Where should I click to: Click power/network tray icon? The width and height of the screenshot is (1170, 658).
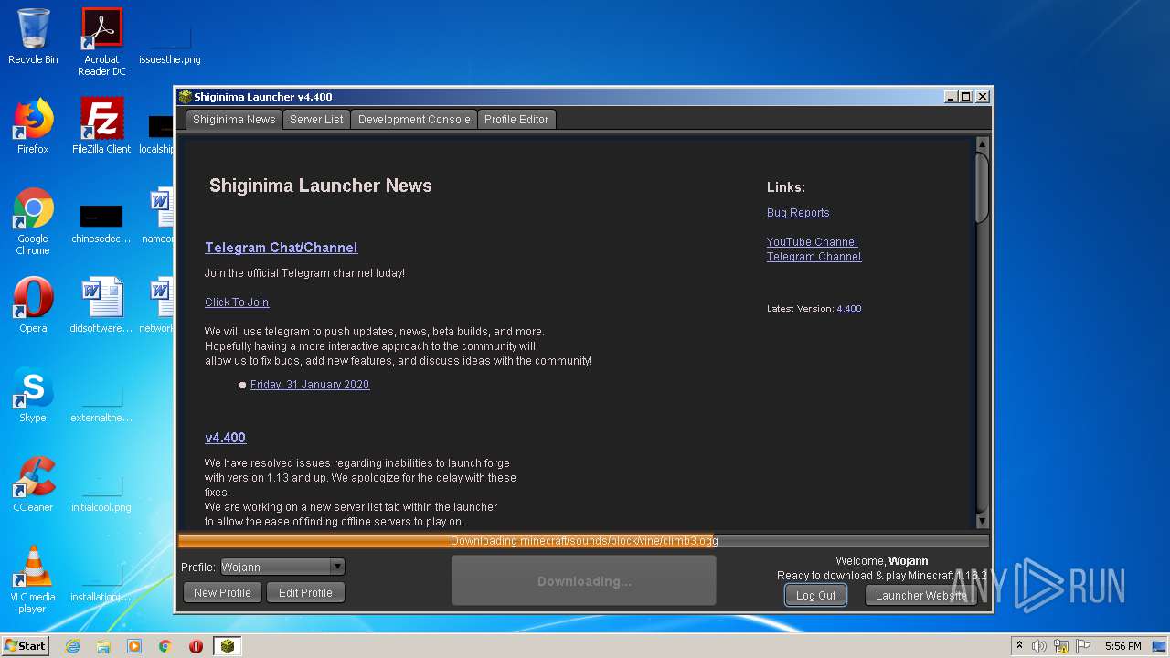coord(1061,646)
